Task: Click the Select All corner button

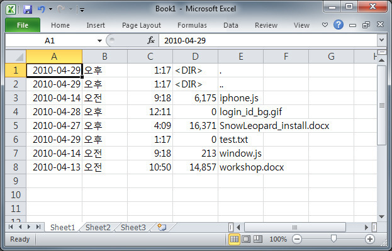Action: coord(16,57)
